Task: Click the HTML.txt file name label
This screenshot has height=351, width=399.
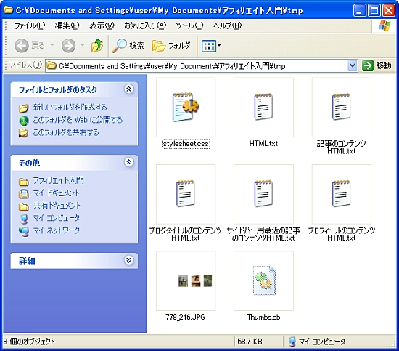Action: click(x=263, y=143)
